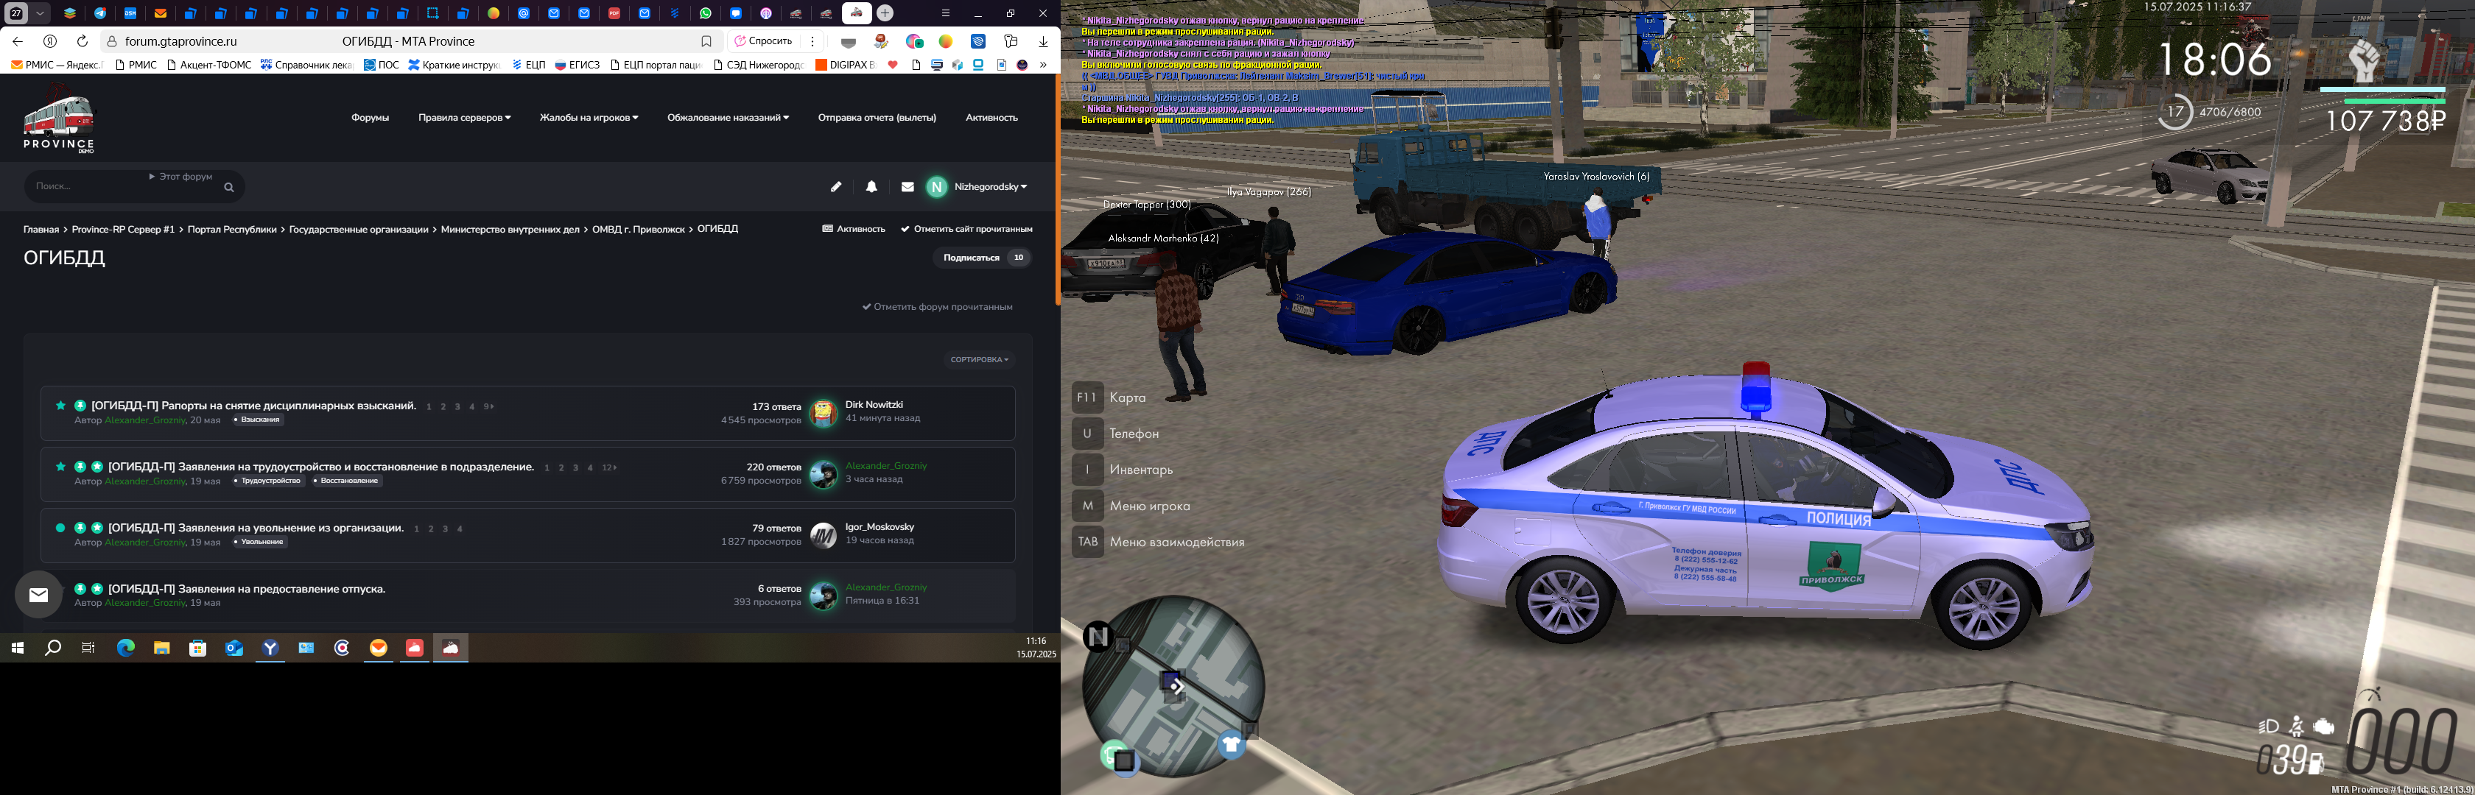Open topic Заявления на увольнение из организации
The image size is (2475, 795).
pos(256,527)
